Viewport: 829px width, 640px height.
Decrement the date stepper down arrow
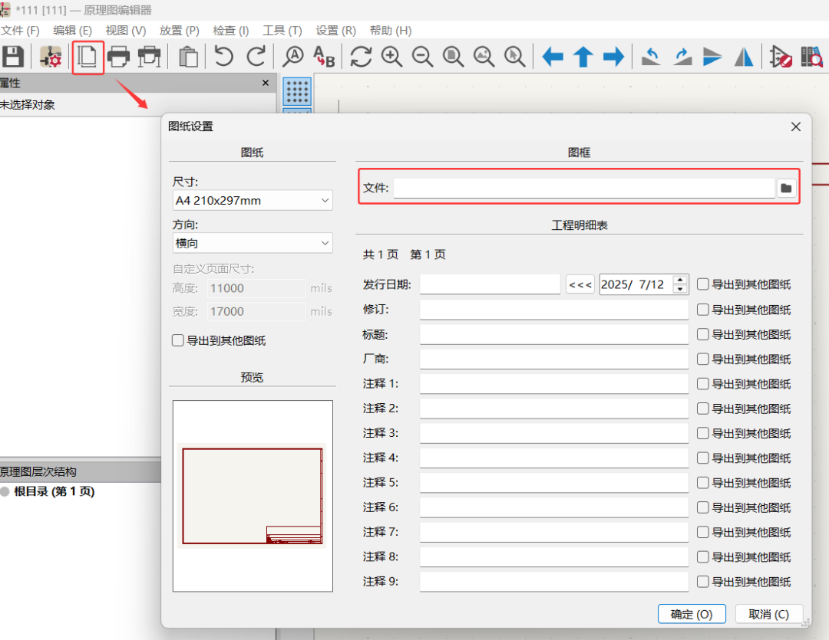point(680,289)
